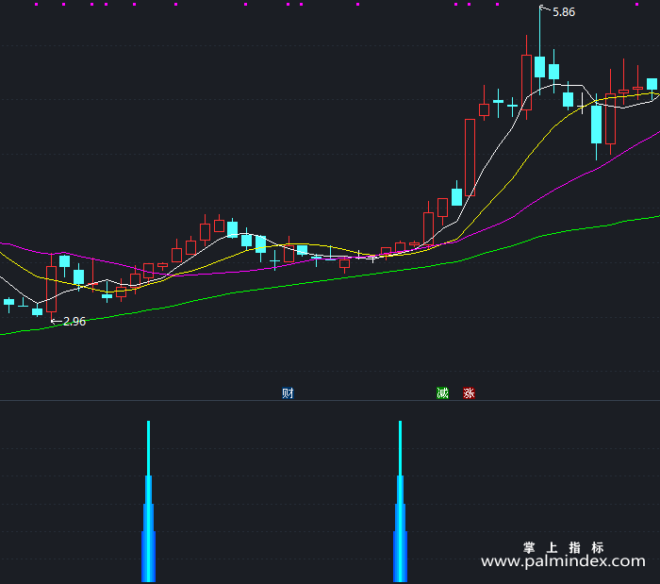Click the green 减 event marker
The image size is (660, 584).
(x=442, y=393)
